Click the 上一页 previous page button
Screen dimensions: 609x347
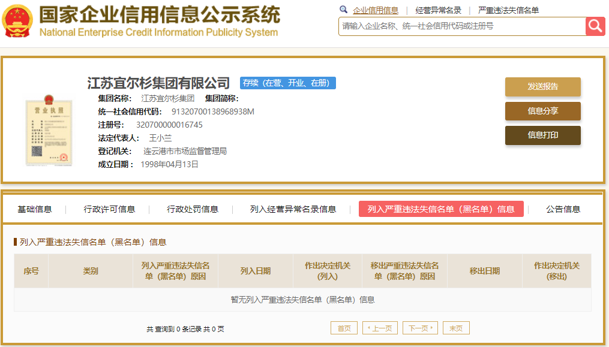[380, 328]
